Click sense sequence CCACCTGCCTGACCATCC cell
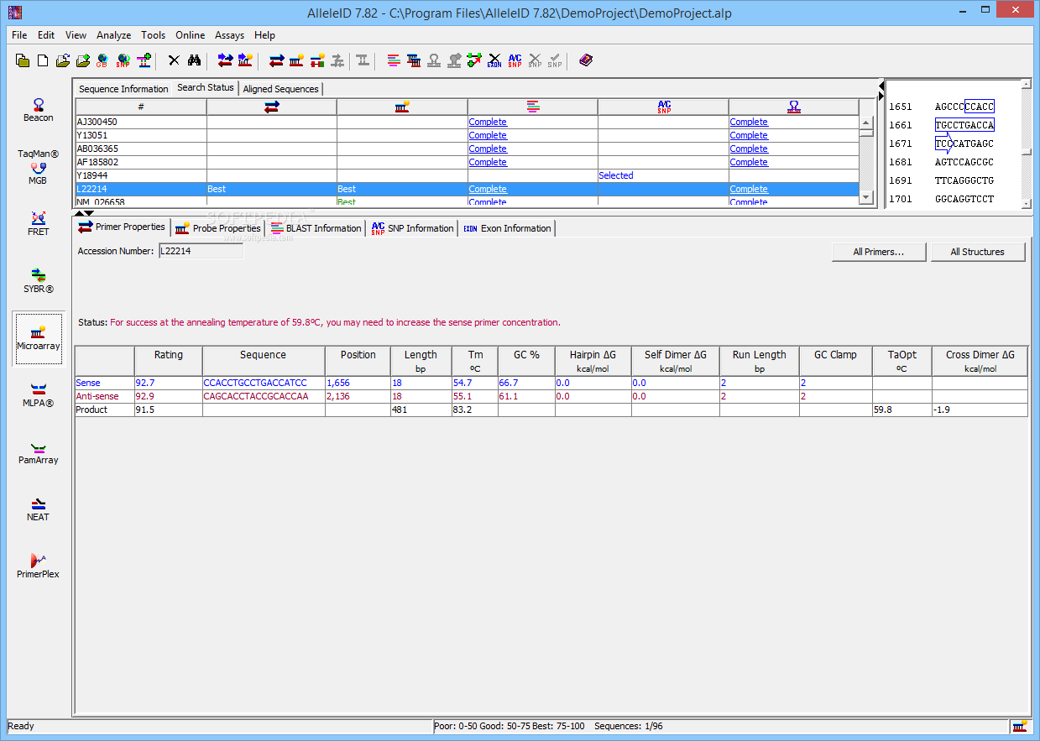Screen dimensions: 1040x741 263,383
